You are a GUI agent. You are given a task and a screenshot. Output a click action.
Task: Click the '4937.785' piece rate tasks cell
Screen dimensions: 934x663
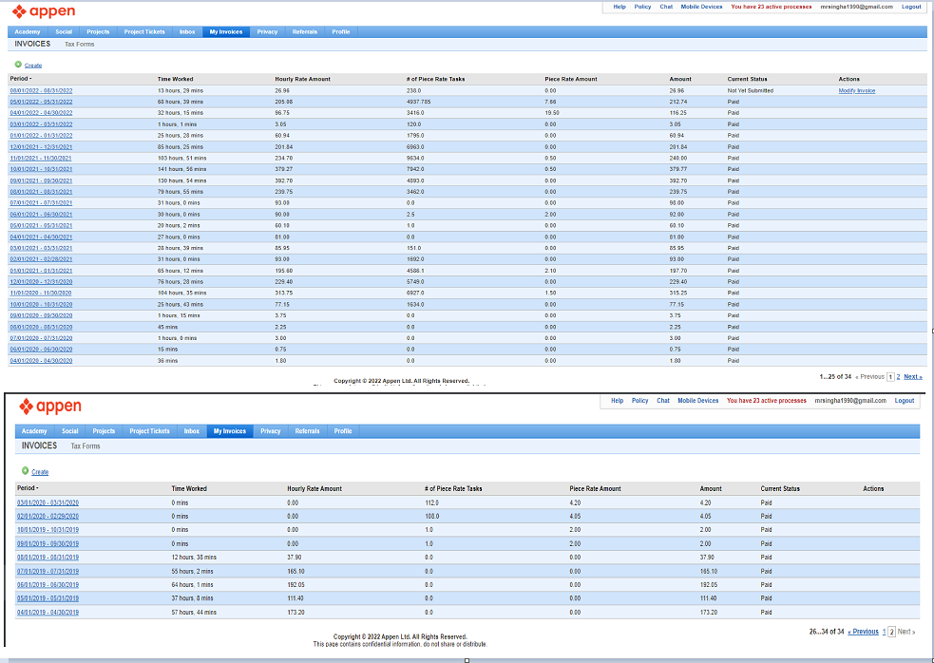coord(418,102)
